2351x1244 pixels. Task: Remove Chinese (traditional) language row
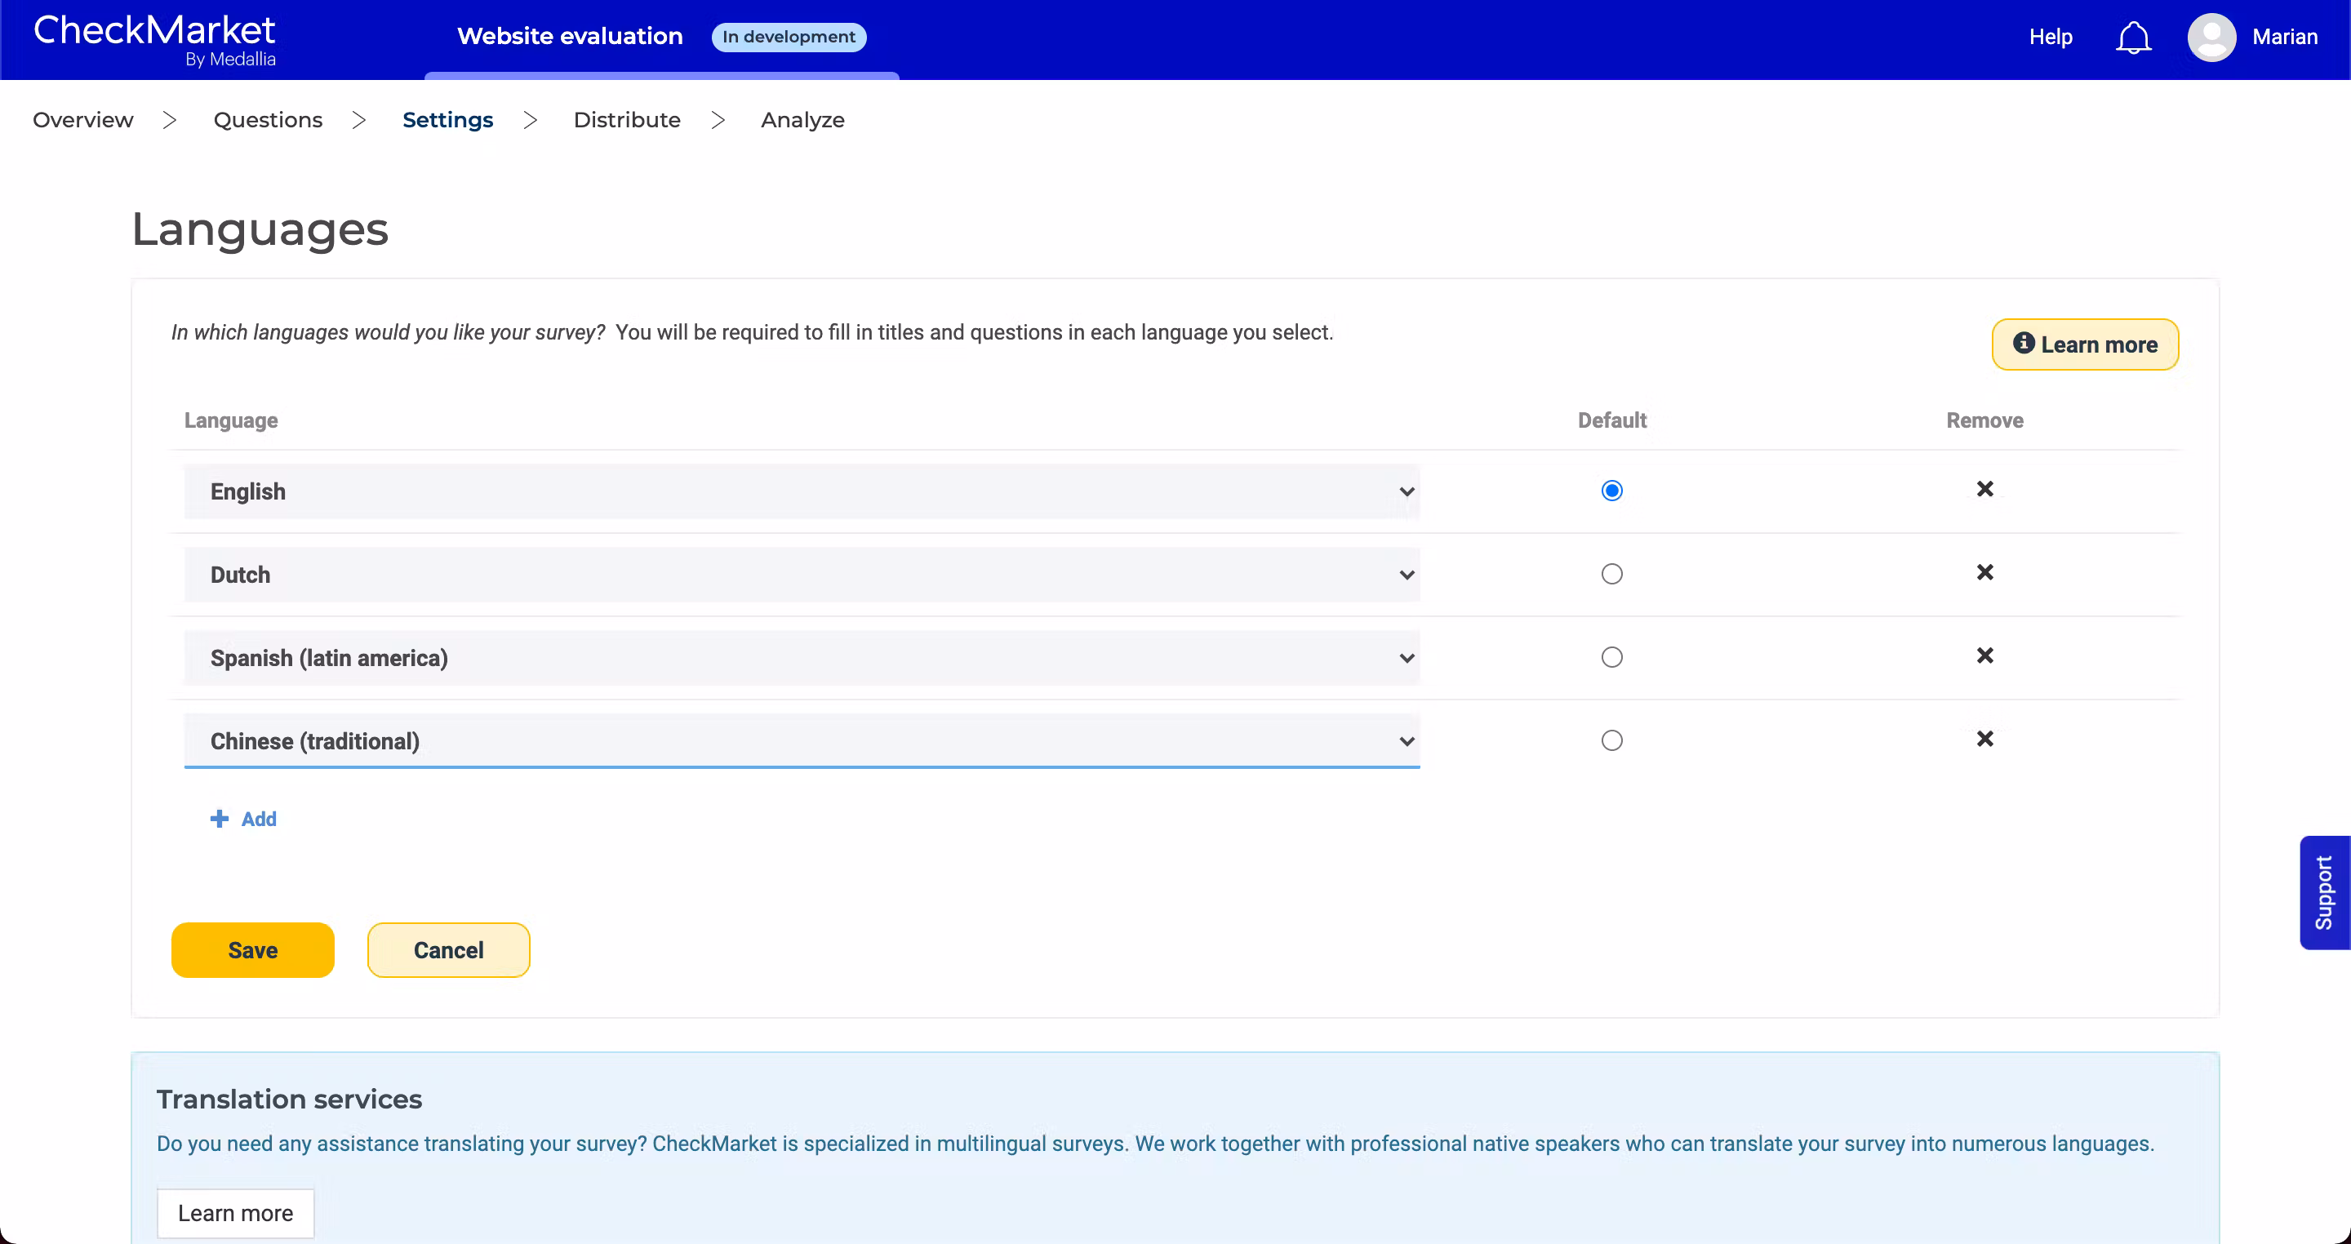coord(1984,739)
